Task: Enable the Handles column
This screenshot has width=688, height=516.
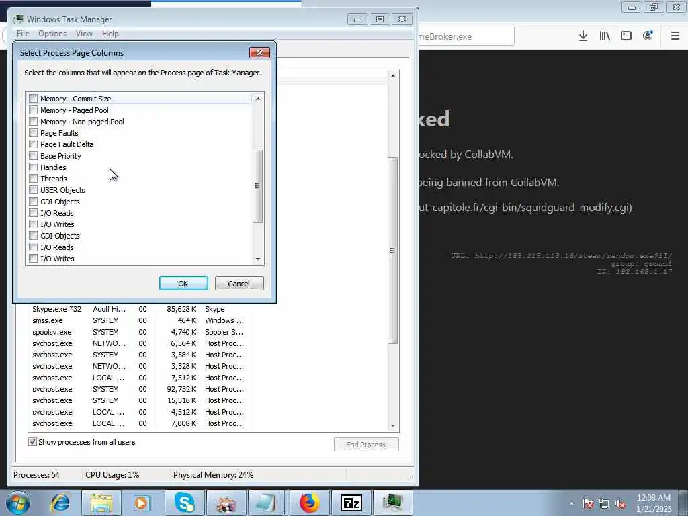Action: click(x=34, y=167)
